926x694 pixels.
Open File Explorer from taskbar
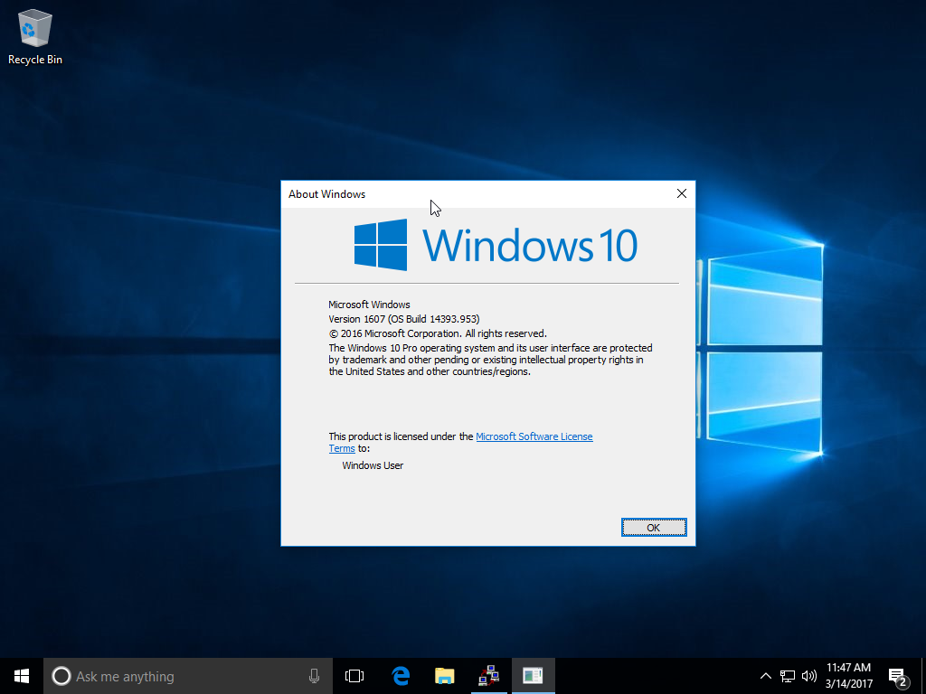445,676
